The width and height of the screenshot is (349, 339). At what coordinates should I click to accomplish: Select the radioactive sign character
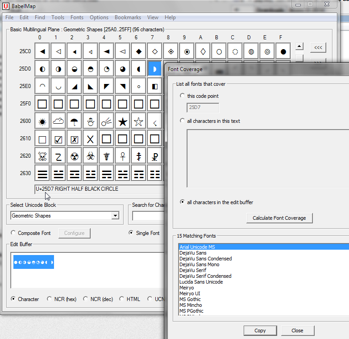point(75,156)
